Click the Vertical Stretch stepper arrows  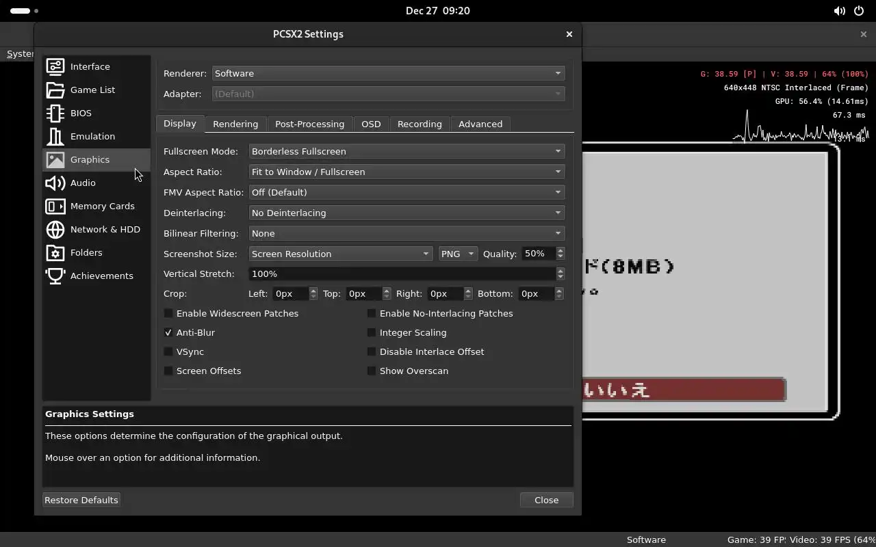click(561, 273)
